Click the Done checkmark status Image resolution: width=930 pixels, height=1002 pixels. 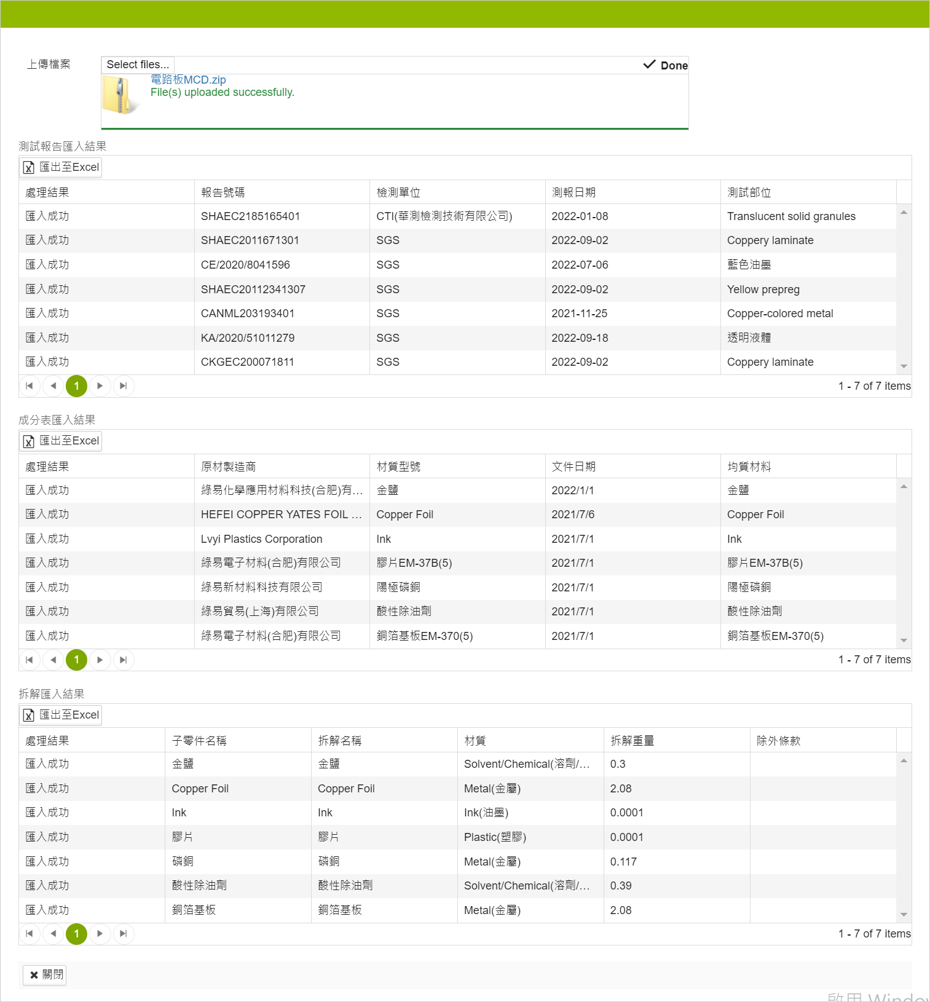tap(665, 65)
